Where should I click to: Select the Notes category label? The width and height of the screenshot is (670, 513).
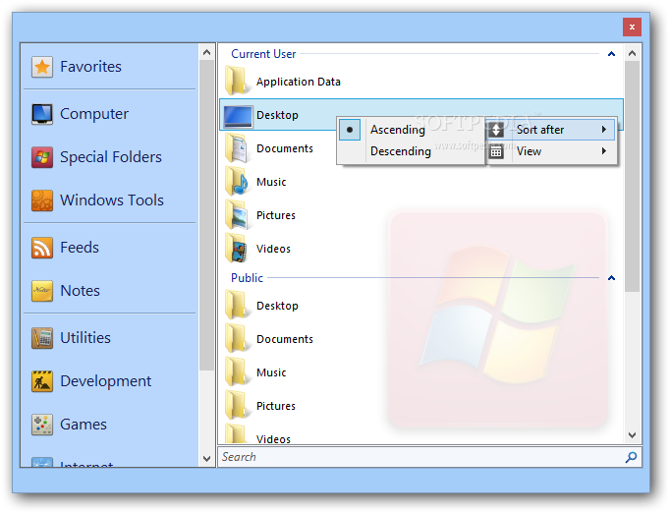coord(80,291)
